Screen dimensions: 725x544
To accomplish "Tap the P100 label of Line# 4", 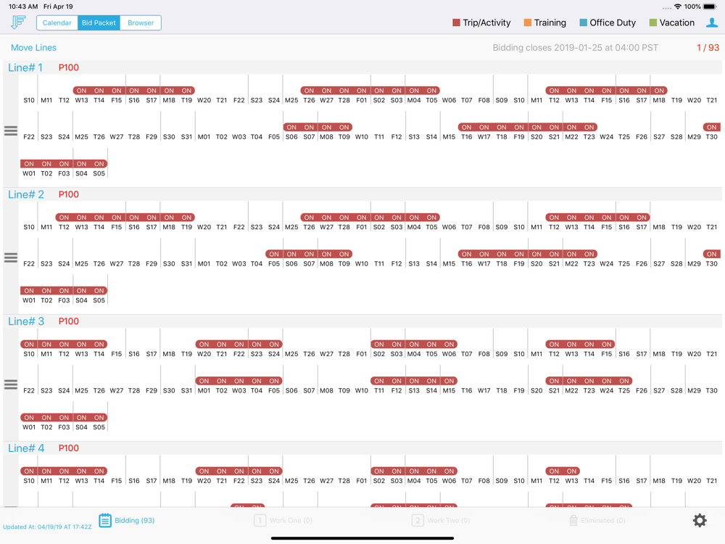I will click(68, 448).
